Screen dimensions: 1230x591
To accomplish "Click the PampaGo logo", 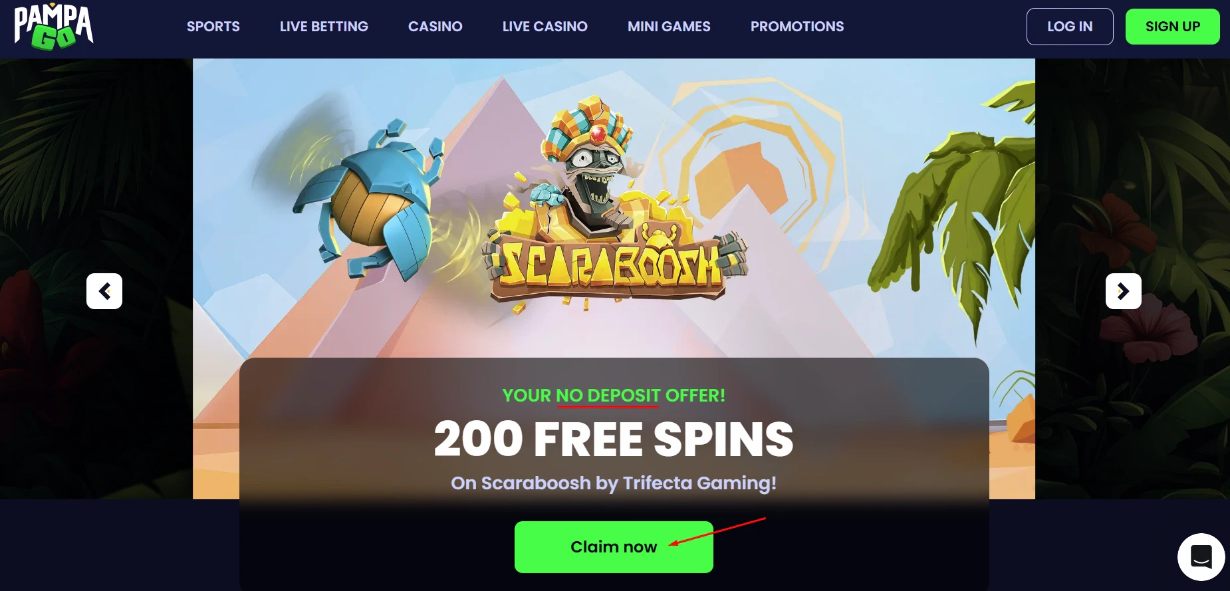I will 54,27.
